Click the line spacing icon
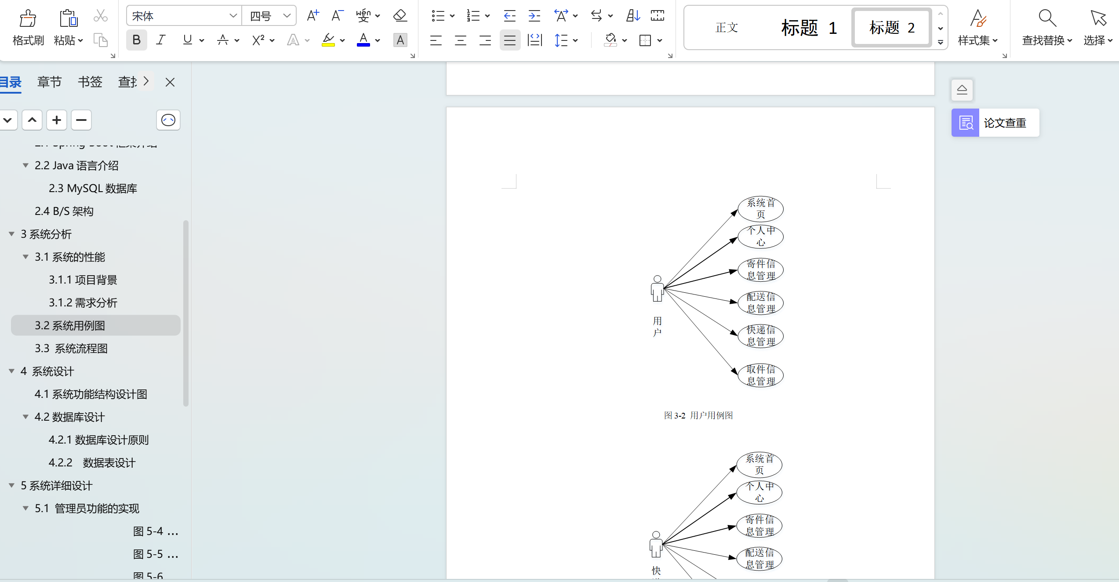 [561, 40]
